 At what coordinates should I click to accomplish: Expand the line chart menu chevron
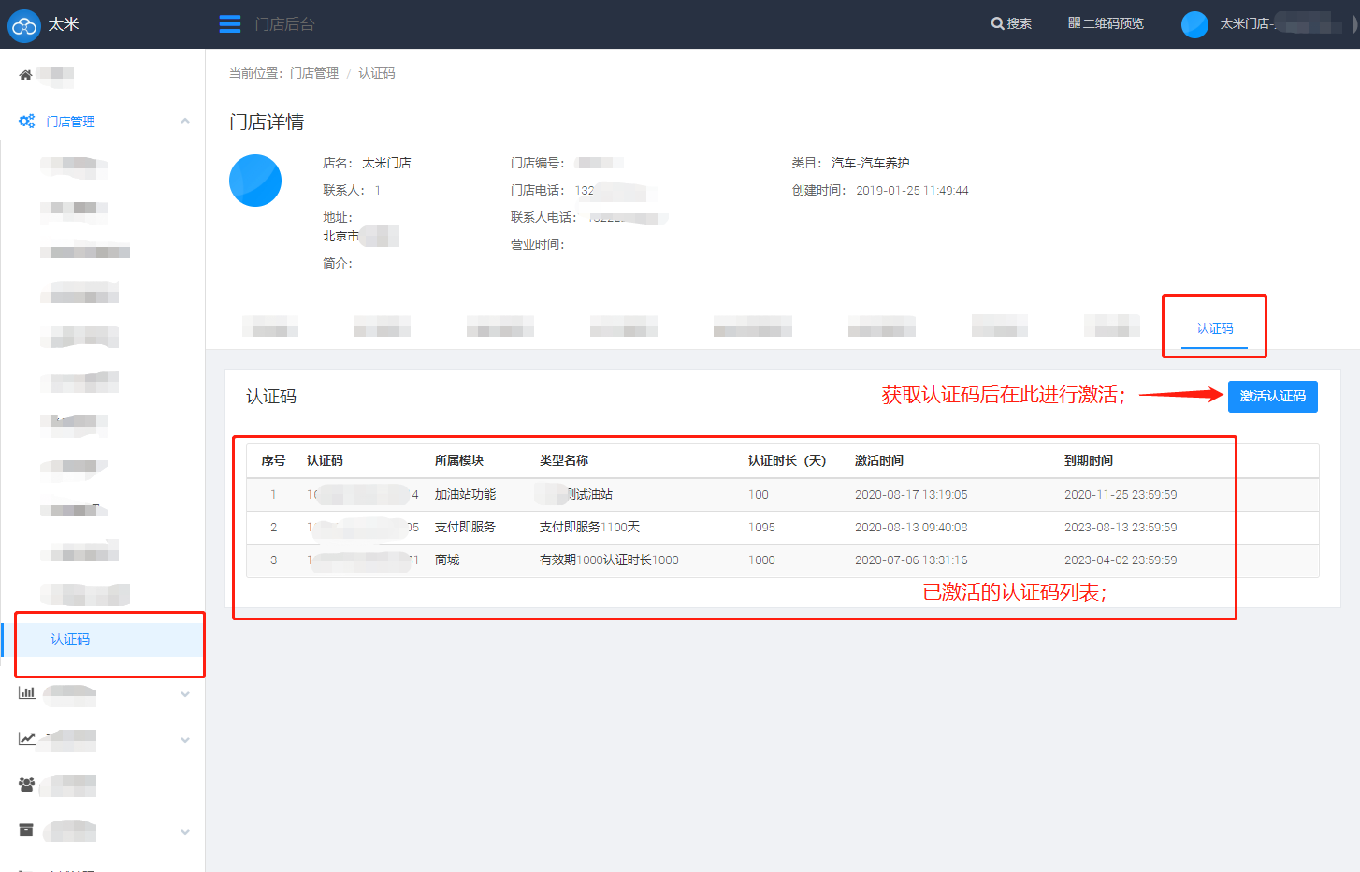[185, 740]
